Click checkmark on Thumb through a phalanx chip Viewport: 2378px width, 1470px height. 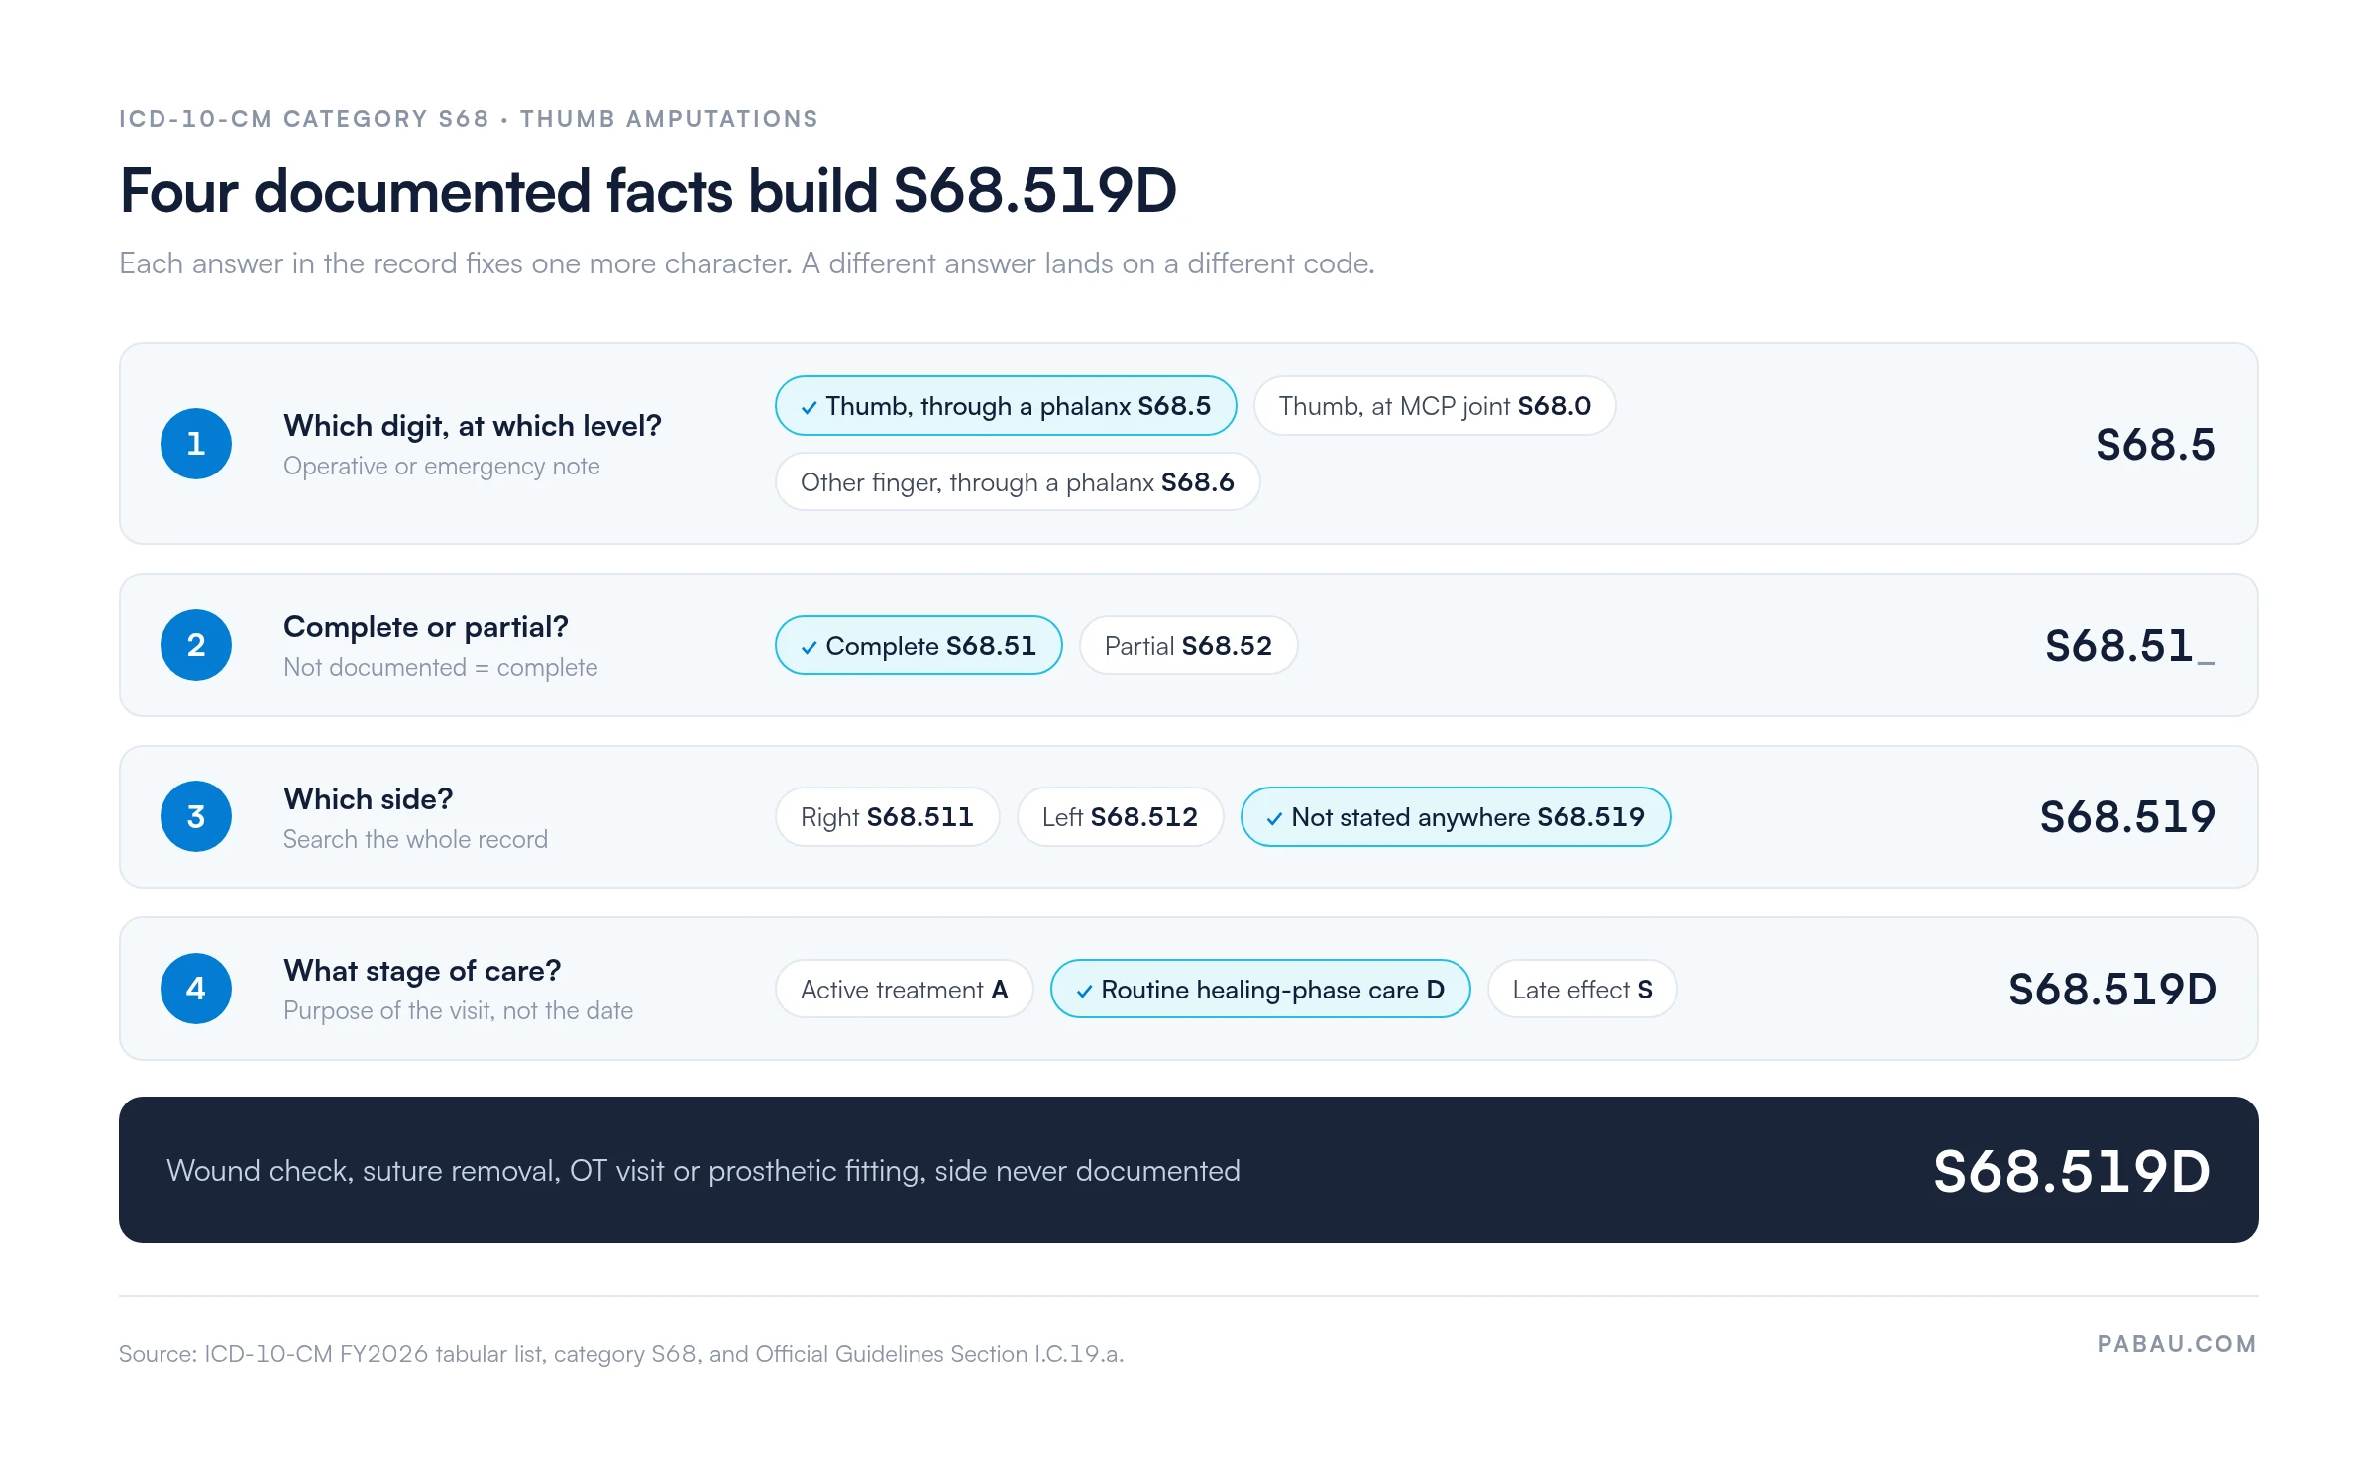tap(809, 407)
